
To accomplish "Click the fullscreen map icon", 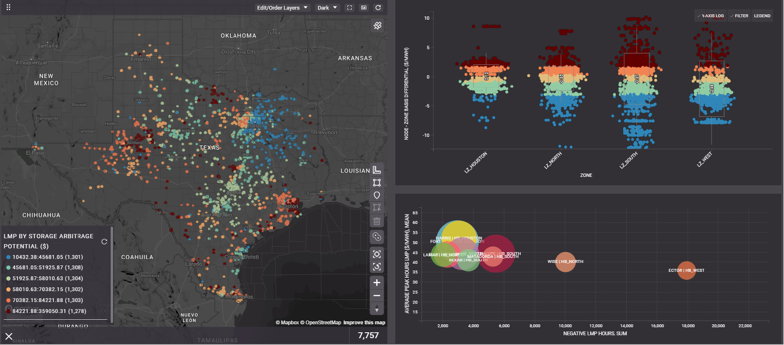I will click(350, 8).
